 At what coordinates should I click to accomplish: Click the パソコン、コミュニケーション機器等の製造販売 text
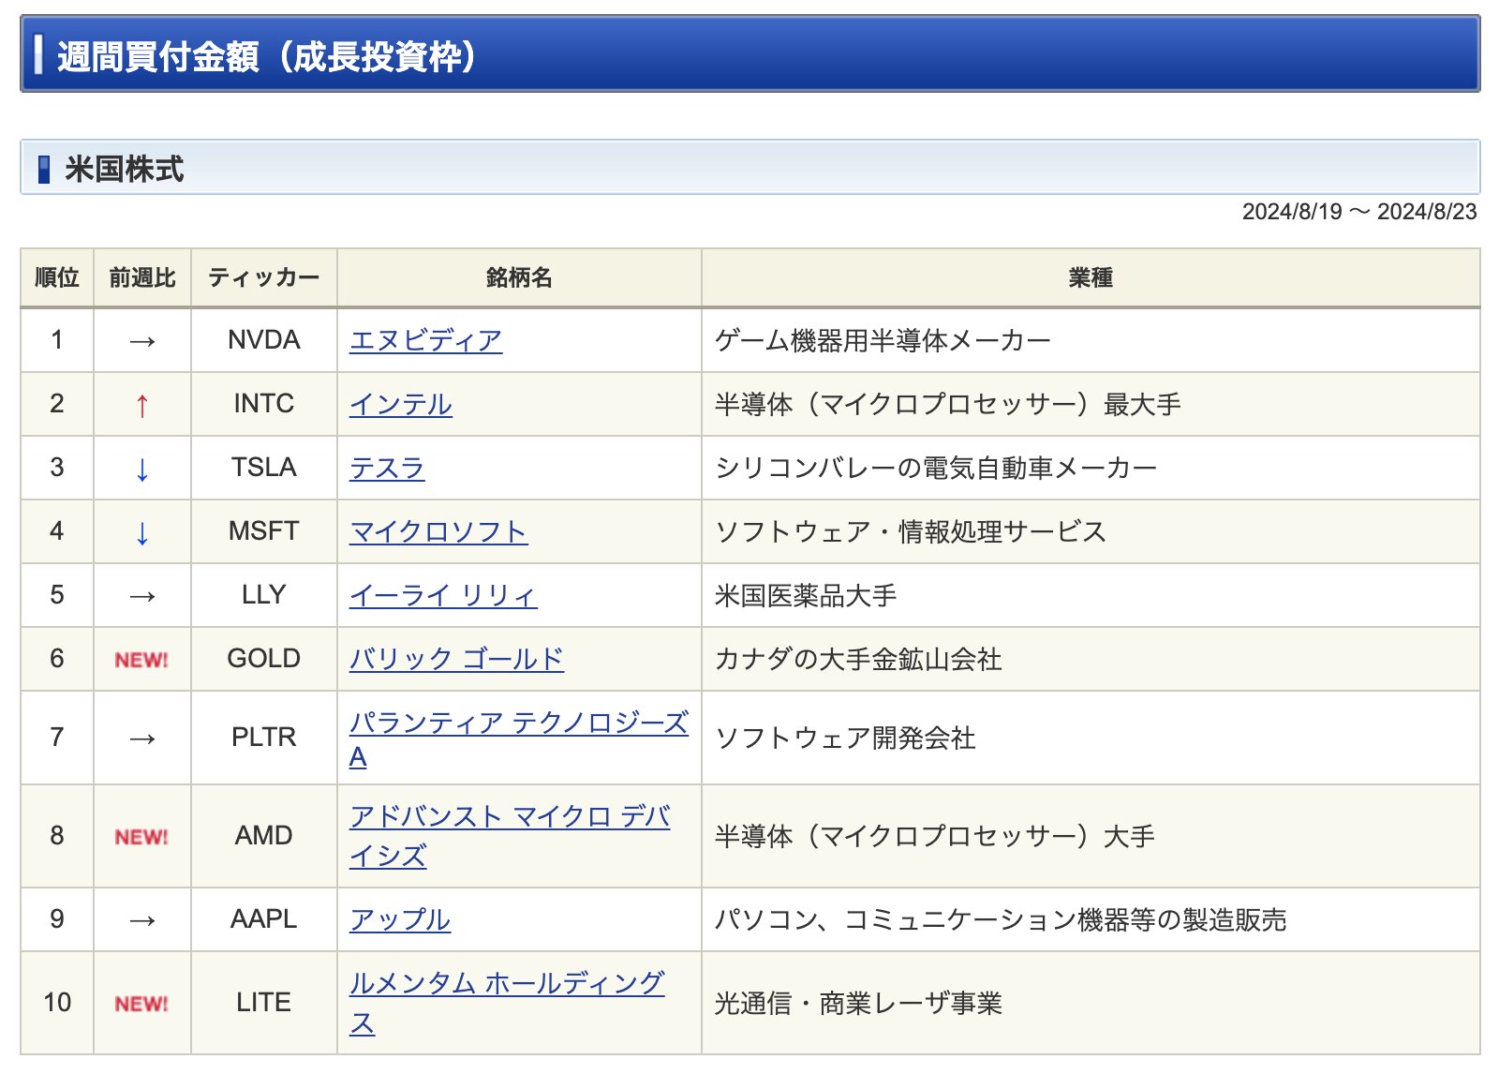click(1001, 920)
